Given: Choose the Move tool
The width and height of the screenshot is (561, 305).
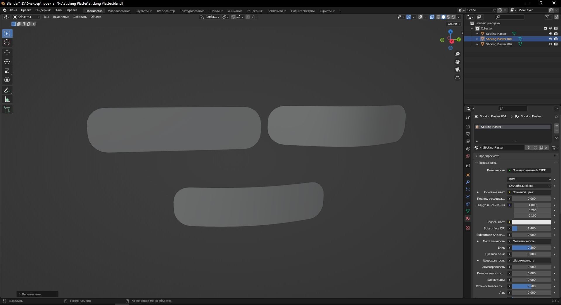Looking at the screenshot, I should [x=7, y=53].
